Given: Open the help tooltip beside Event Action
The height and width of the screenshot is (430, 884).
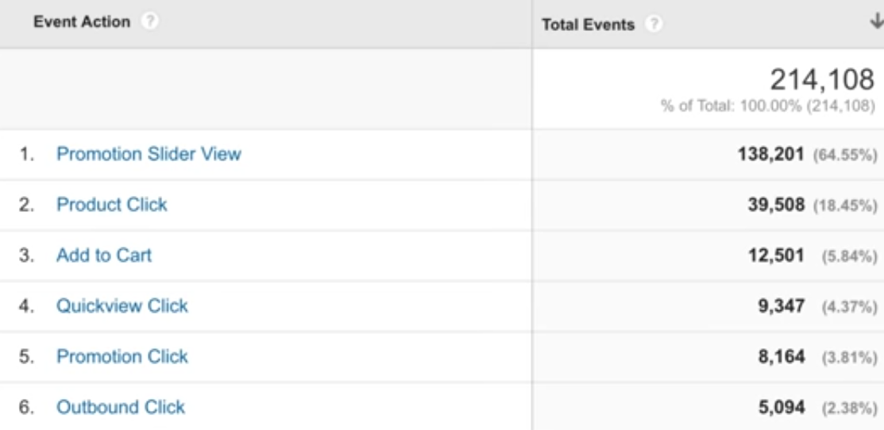Looking at the screenshot, I should [149, 22].
